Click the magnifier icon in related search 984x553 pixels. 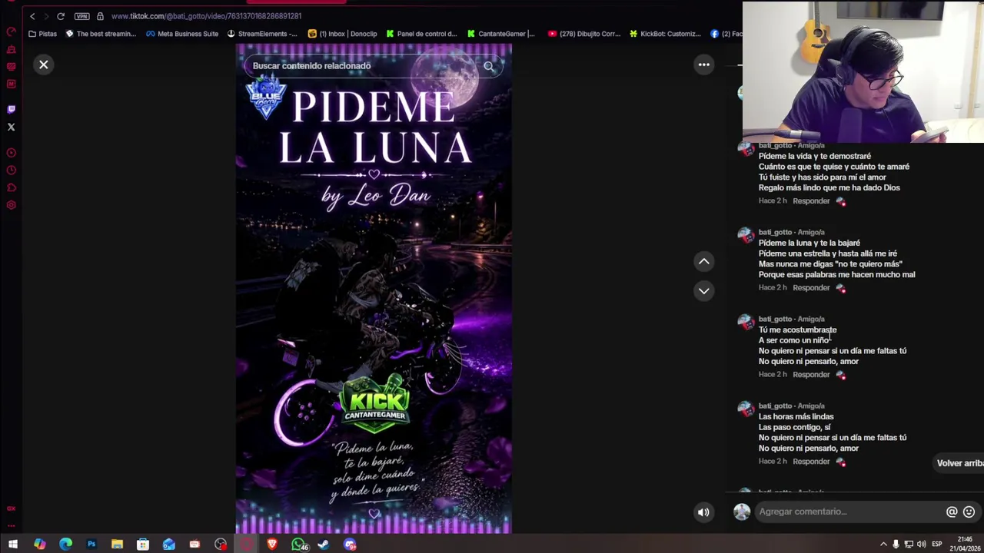[489, 66]
